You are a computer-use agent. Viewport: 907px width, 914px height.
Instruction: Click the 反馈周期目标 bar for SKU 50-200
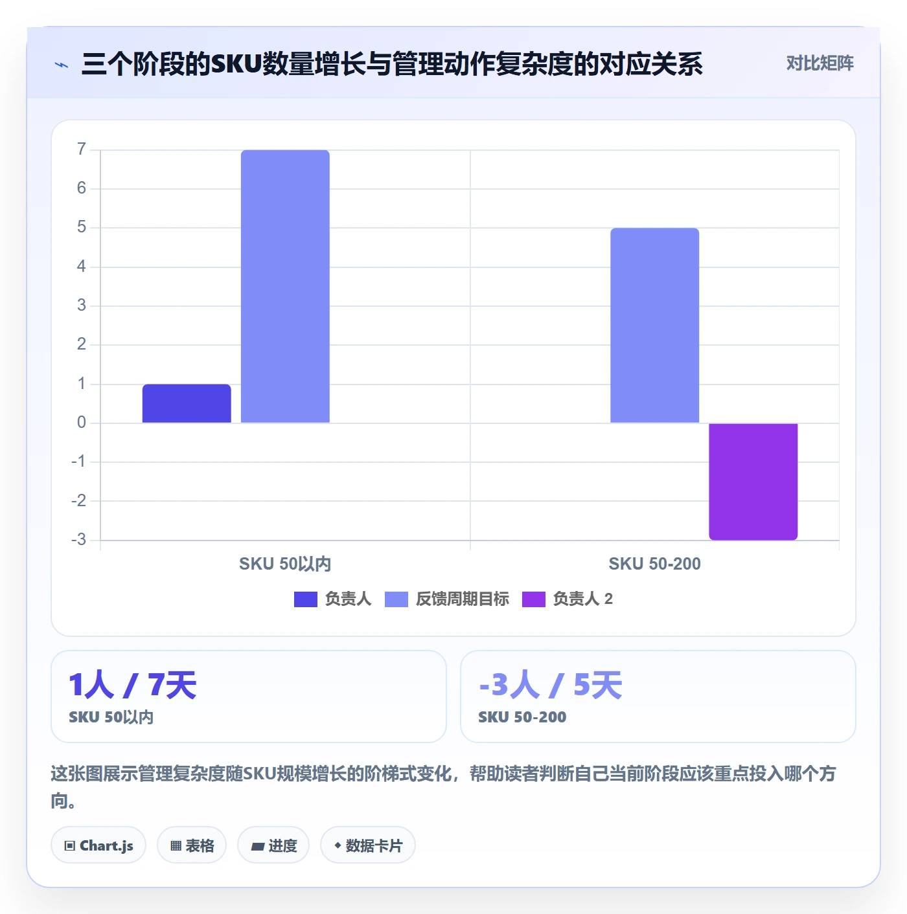point(655,326)
